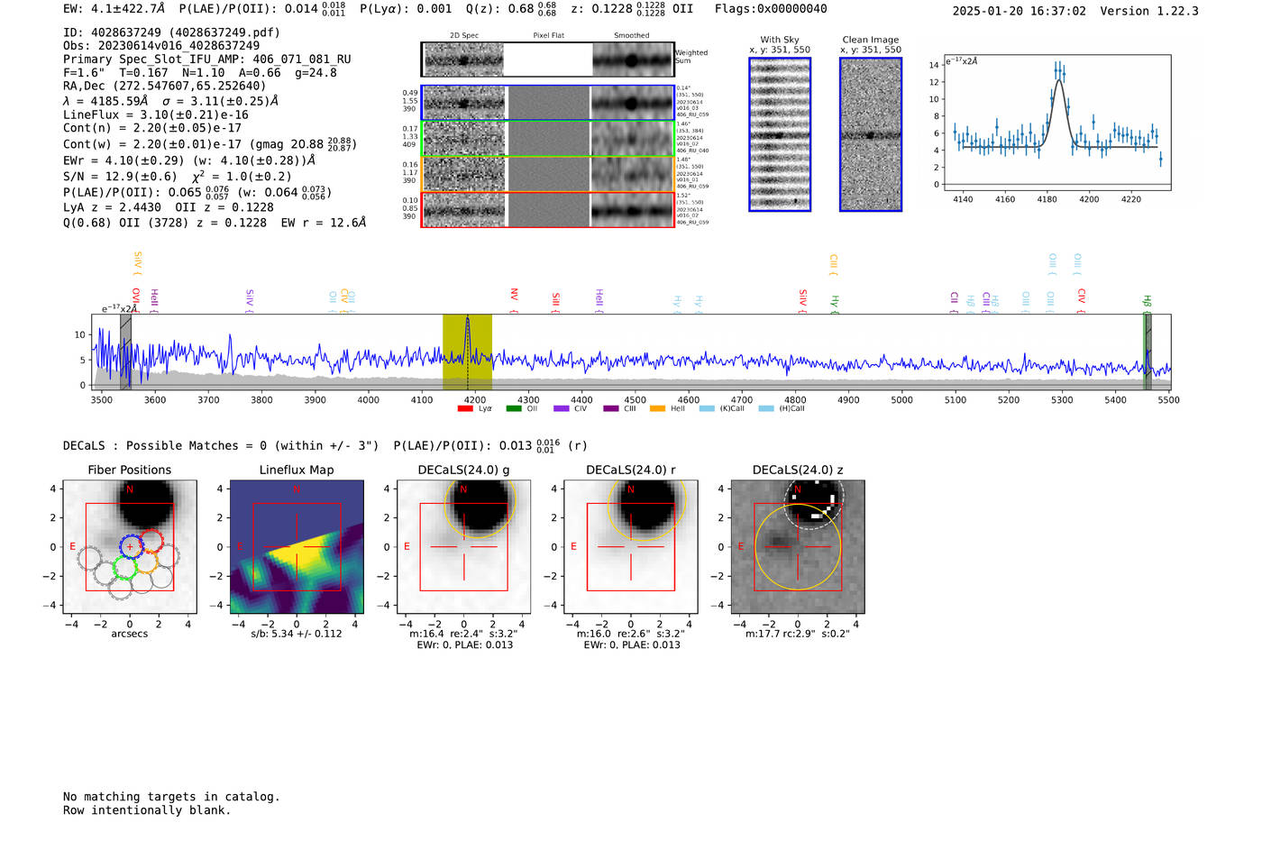
Task: Select the blue-circled fiber in Fiber Positions
Action: coord(132,546)
